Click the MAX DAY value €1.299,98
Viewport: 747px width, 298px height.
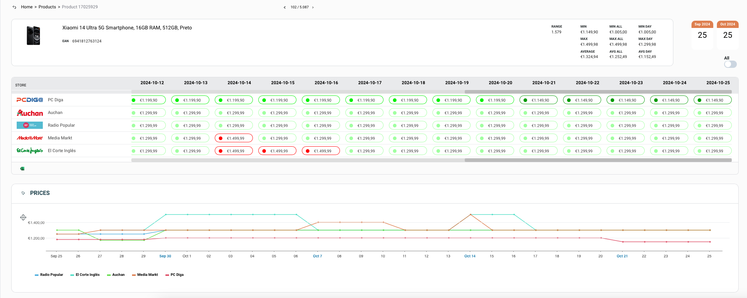[647, 44]
